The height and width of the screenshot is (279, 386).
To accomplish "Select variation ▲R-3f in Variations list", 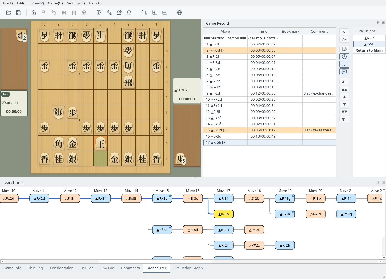I will click(369, 38).
